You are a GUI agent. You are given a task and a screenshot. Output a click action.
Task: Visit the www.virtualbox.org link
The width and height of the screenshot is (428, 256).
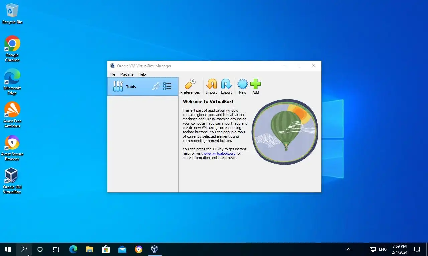click(219, 153)
